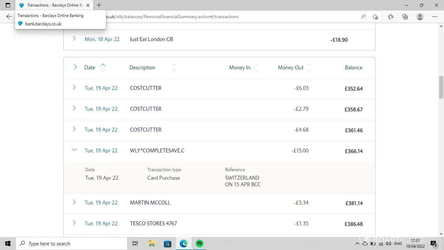Click the Card Purchase transaction type
Screen dimensions: 444x250
click(163, 178)
